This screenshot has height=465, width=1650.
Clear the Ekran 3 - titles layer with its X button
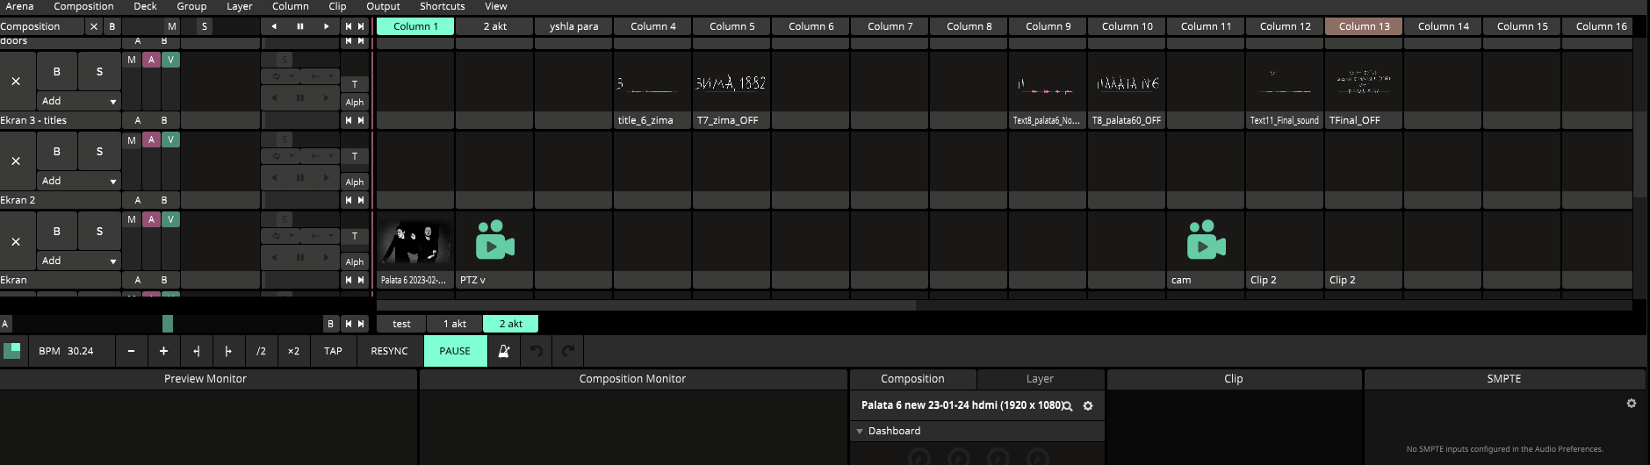(x=16, y=81)
